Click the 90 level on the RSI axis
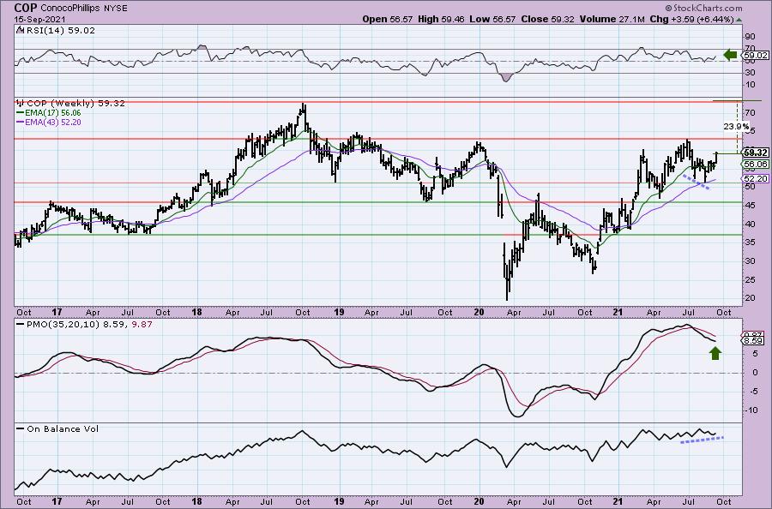Screen dimensions: 772x509 (x=751, y=37)
